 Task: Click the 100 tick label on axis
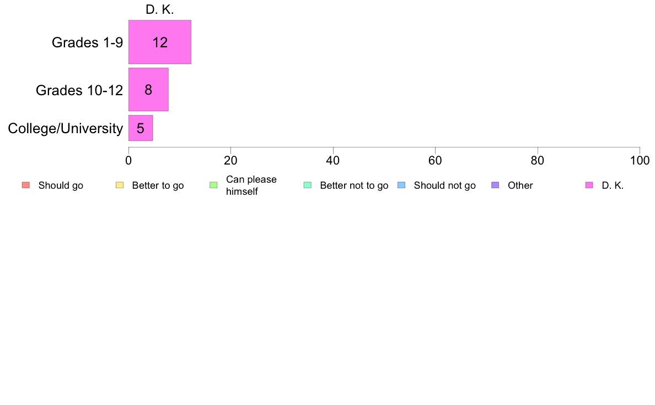coord(640,161)
